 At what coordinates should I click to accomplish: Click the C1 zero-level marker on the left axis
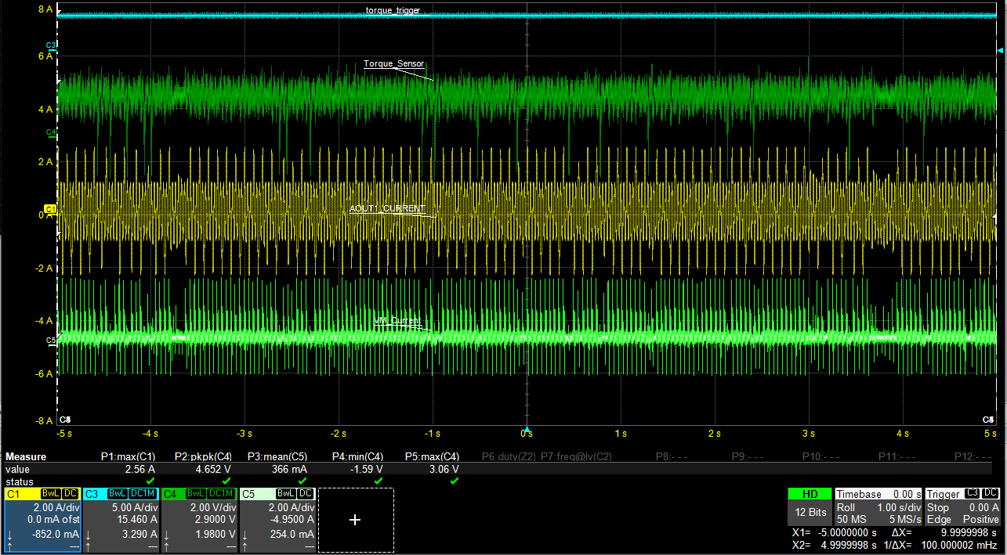[x=49, y=209]
